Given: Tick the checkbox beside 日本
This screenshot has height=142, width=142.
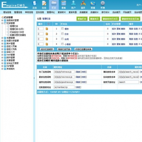Looking at the screenshot, I should [x=62, y=34].
